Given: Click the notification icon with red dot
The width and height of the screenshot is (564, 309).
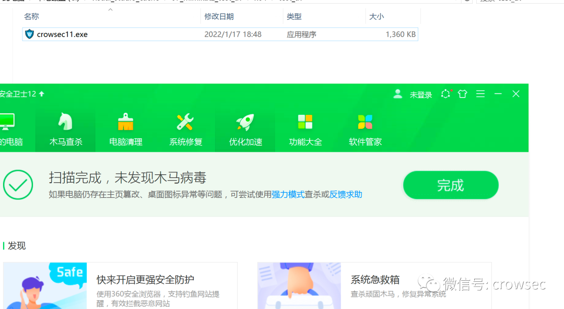Looking at the screenshot, I should (x=445, y=94).
